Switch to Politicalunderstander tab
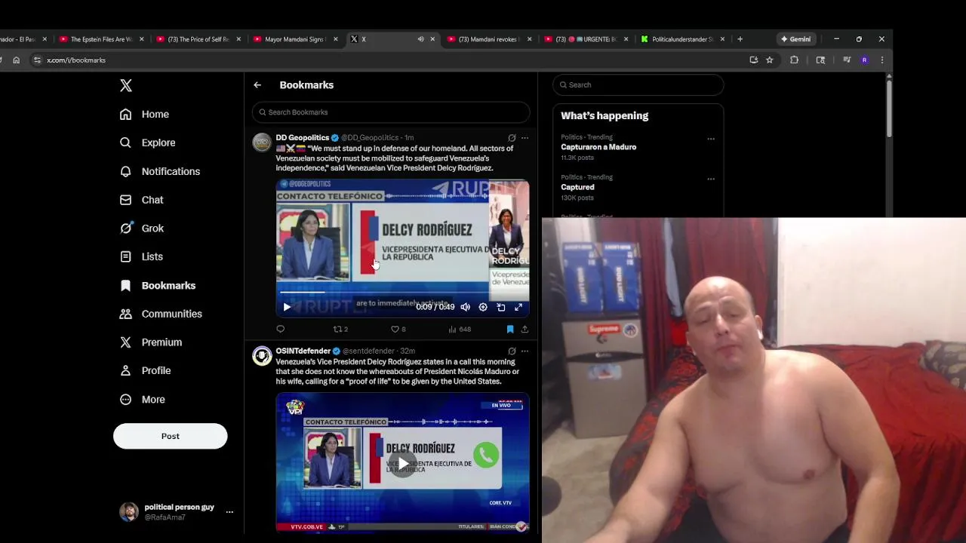 [x=684, y=39]
